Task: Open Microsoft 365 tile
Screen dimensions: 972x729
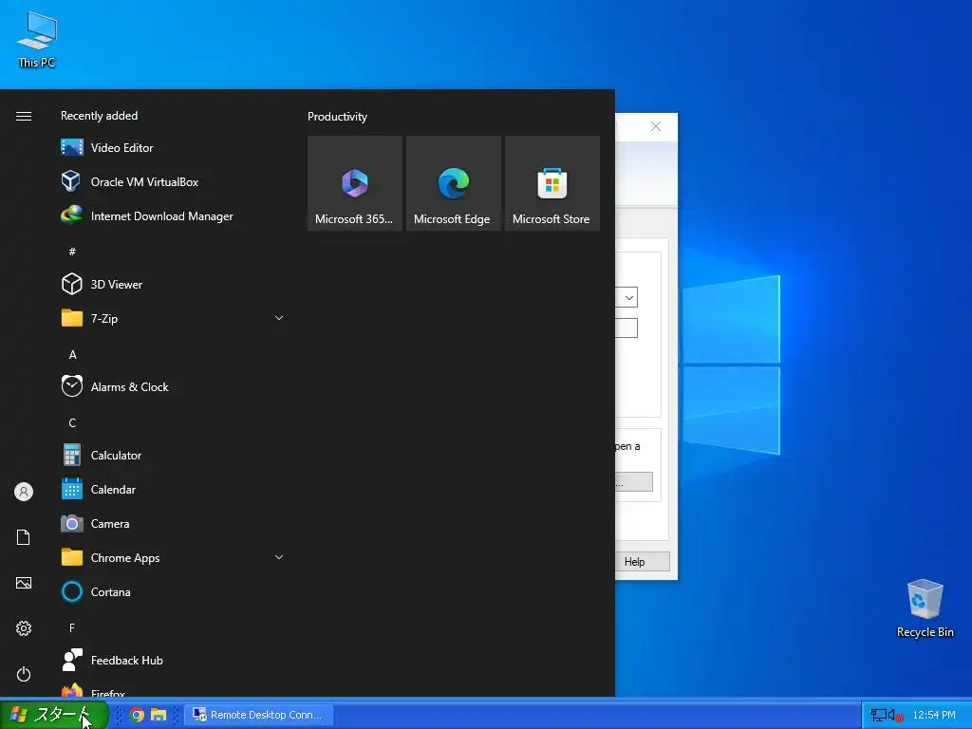Action: tap(355, 183)
